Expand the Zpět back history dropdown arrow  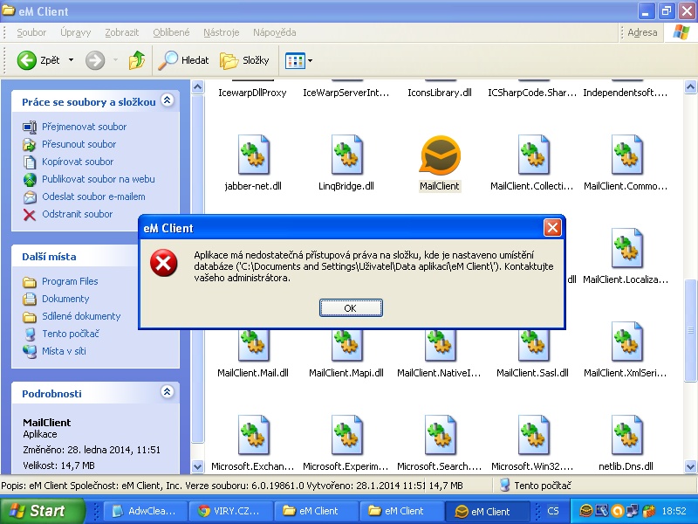72,60
